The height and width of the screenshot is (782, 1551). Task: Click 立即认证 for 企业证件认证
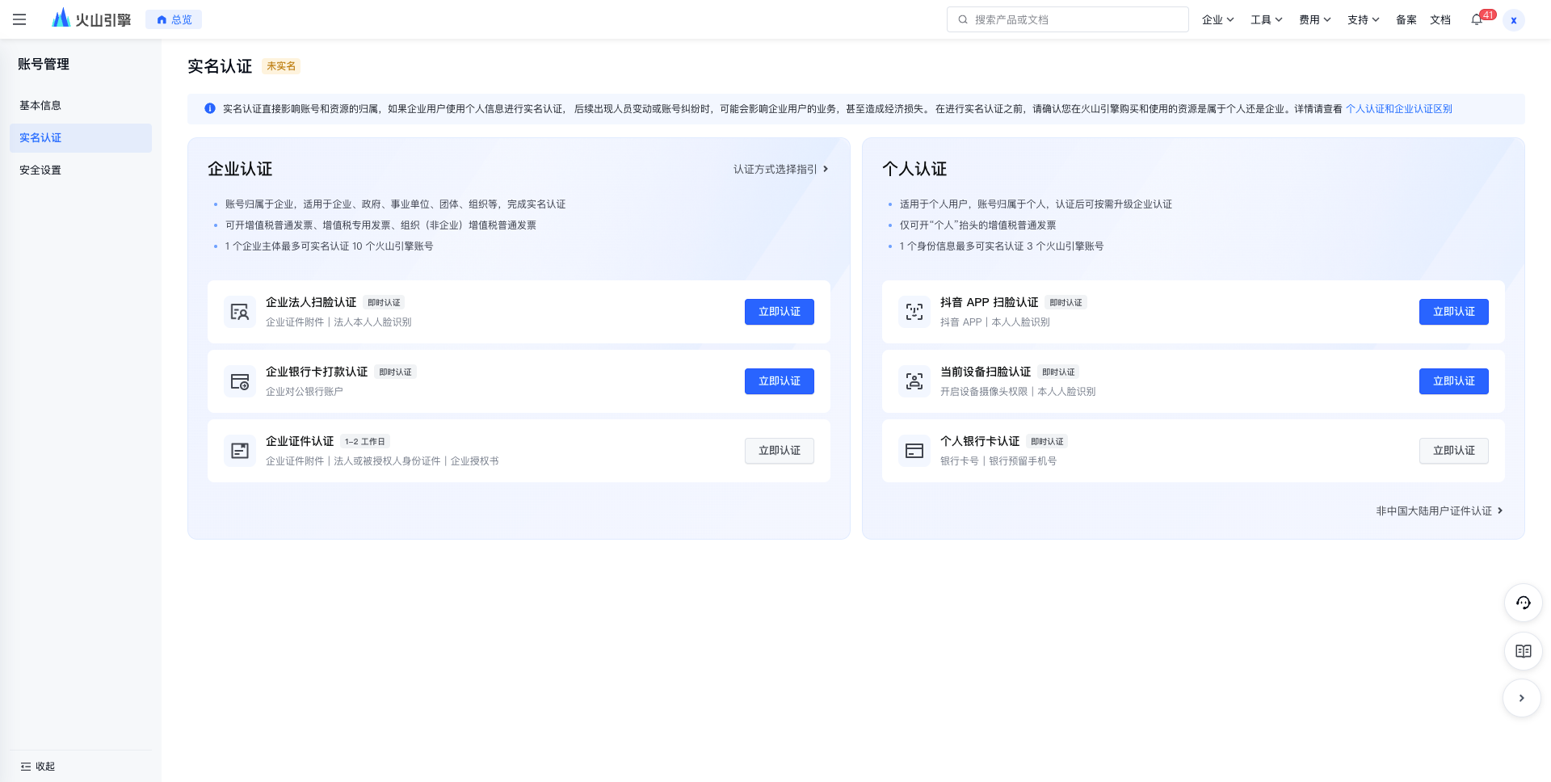[780, 451]
